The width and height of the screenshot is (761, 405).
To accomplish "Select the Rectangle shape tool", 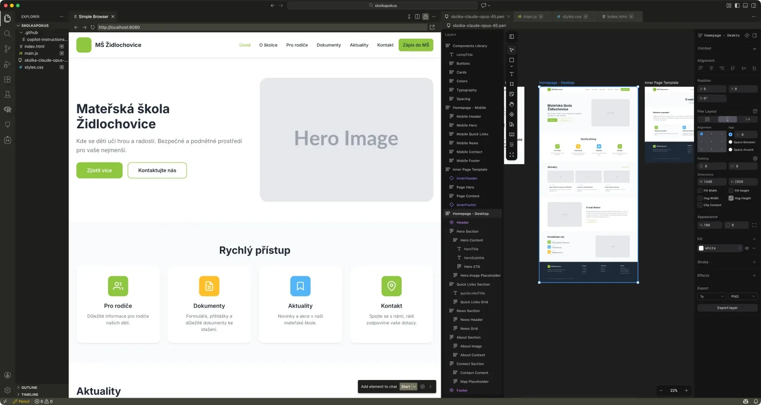I will [x=511, y=60].
